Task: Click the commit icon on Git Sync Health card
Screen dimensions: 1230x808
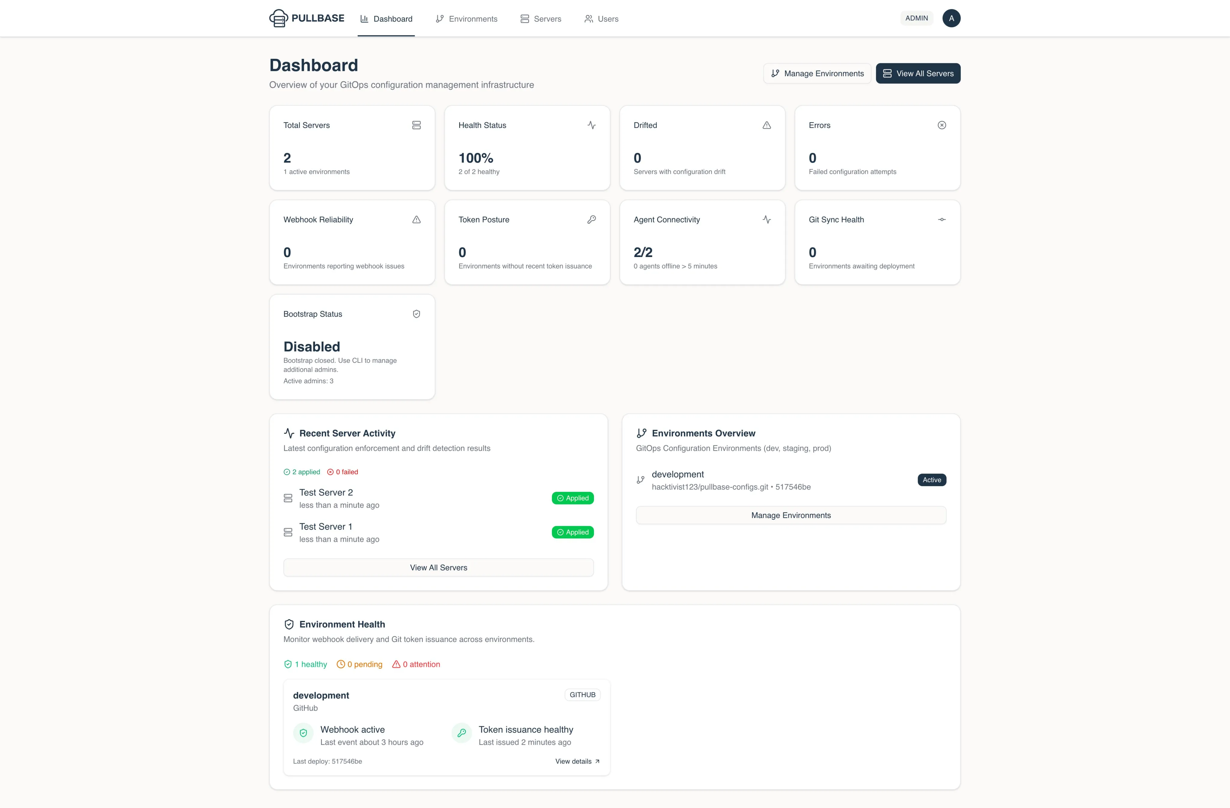Action: (942, 219)
